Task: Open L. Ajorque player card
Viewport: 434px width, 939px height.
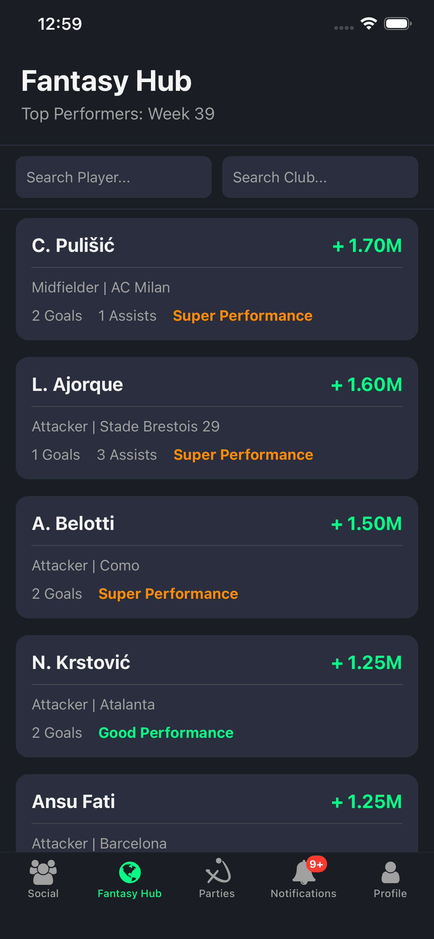Action: [217, 418]
